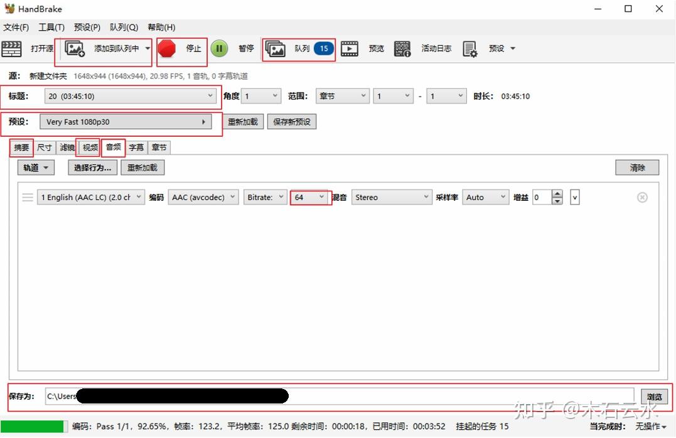Open the title dropdown showing 20 (03:45:10)
The height and width of the screenshot is (438, 676).
210,96
